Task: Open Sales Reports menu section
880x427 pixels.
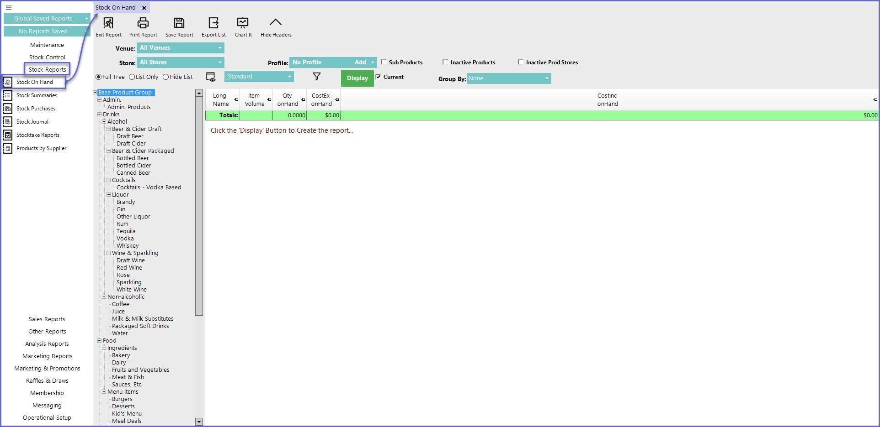Action: click(47, 319)
